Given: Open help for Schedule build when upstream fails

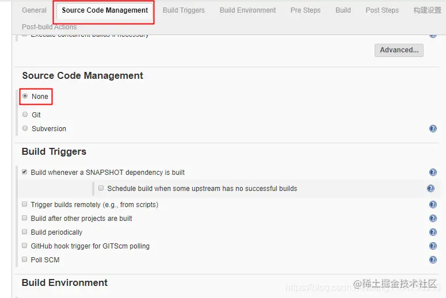Looking at the screenshot, I should pos(430,188).
